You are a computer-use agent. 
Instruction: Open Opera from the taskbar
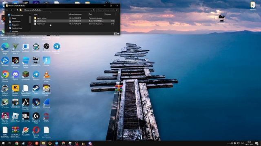(30, 143)
